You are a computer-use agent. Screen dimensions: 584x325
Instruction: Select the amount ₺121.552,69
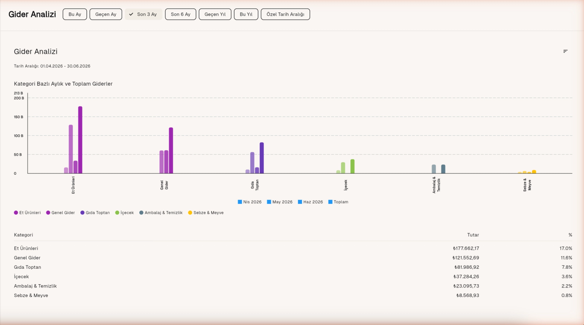pos(466,258)
